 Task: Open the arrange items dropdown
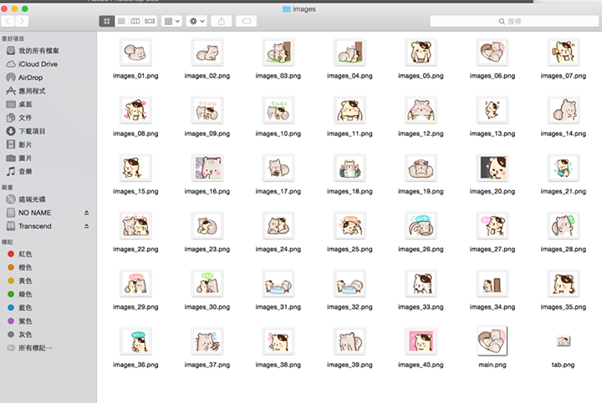click(x=171, y=21)
